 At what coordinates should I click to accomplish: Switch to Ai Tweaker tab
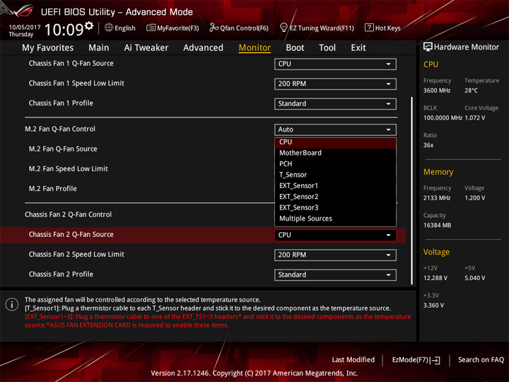(x=146, y=48)
